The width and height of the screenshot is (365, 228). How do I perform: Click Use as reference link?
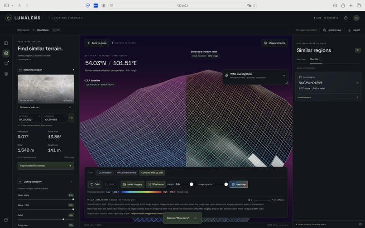point(304,97)
